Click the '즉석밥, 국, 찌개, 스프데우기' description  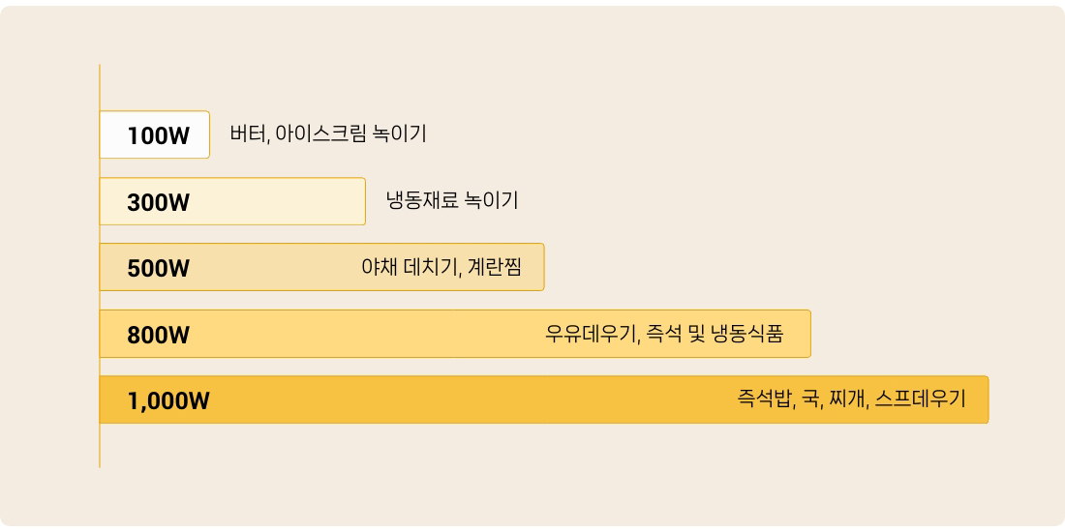click(851, 399)
